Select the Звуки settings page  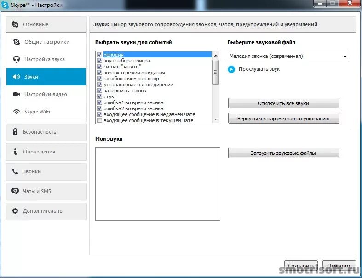(x=46, y=77)
